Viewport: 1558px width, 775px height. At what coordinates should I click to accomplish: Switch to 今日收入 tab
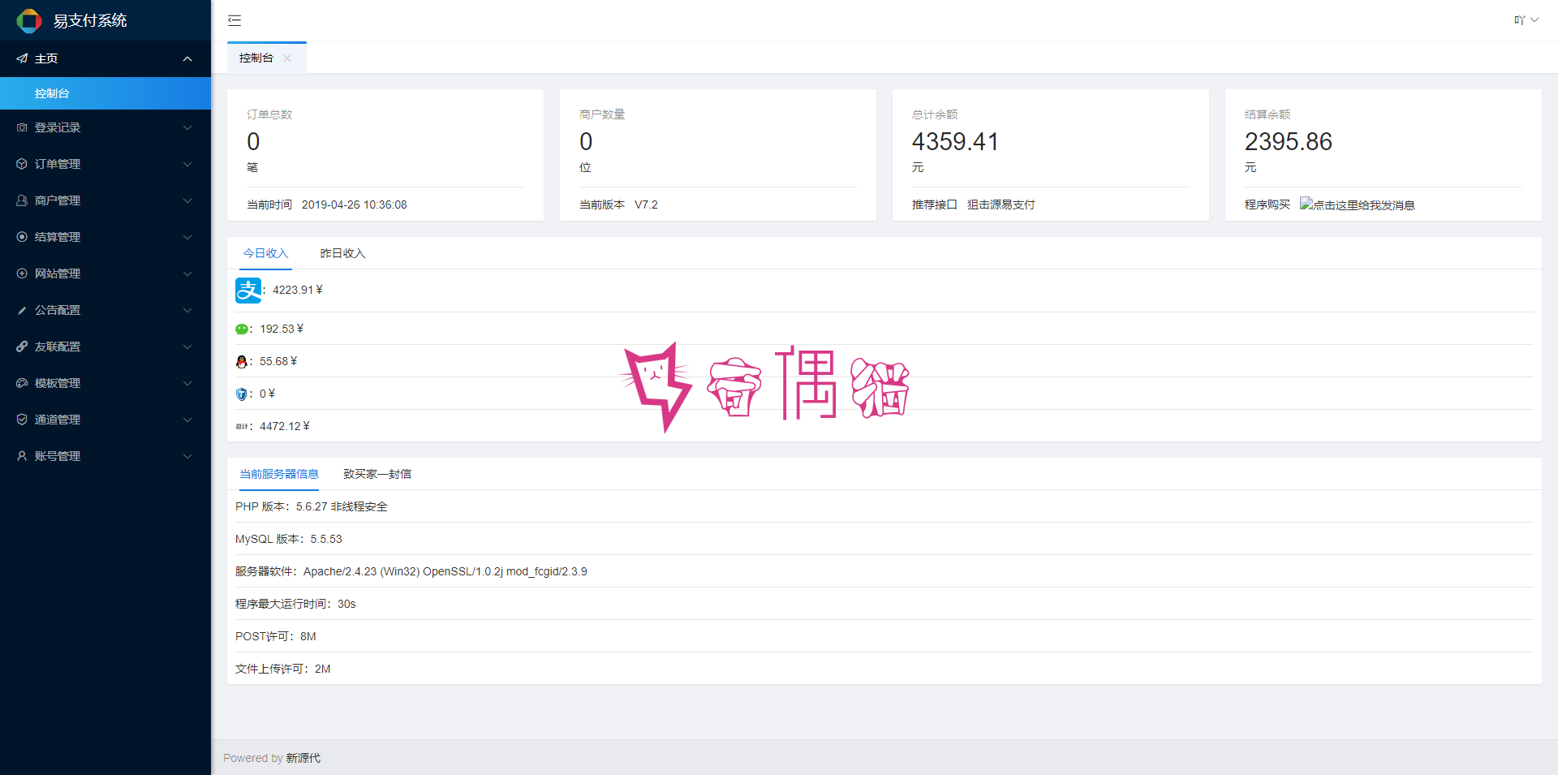point(266,253)
